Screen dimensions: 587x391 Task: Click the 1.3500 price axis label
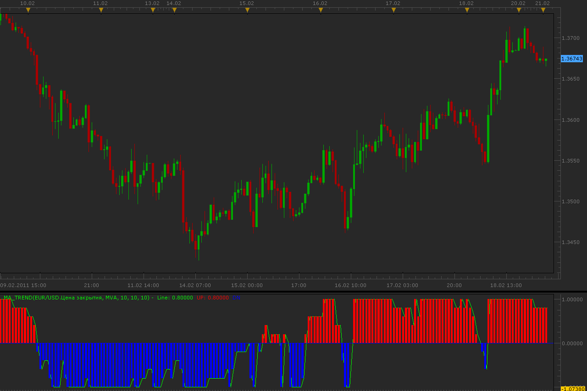571,201
